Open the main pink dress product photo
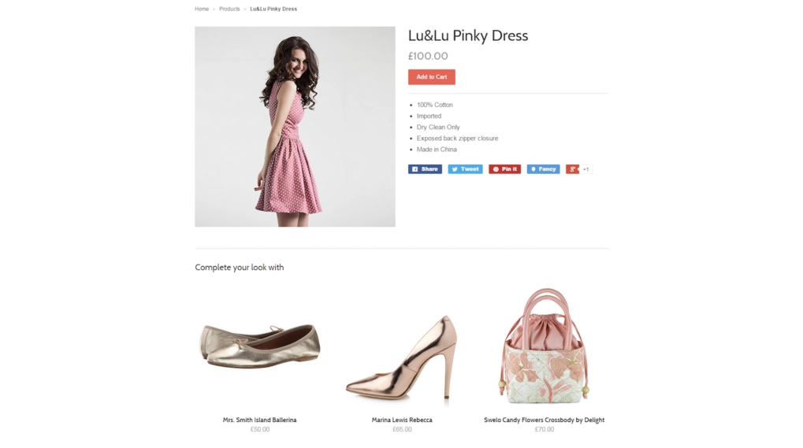Viewport: 803px width, 448px height. (x=295, y=127)
